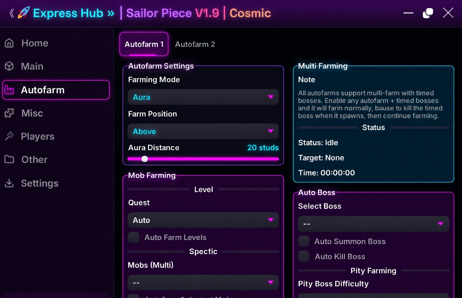Check the Auto Kill Boss option

tap(304, 256)
